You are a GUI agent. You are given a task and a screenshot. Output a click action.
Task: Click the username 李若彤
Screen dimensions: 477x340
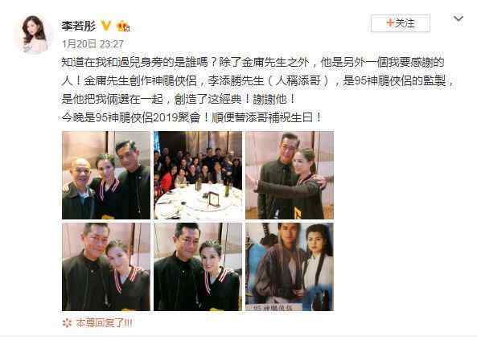tap(79, 26)
